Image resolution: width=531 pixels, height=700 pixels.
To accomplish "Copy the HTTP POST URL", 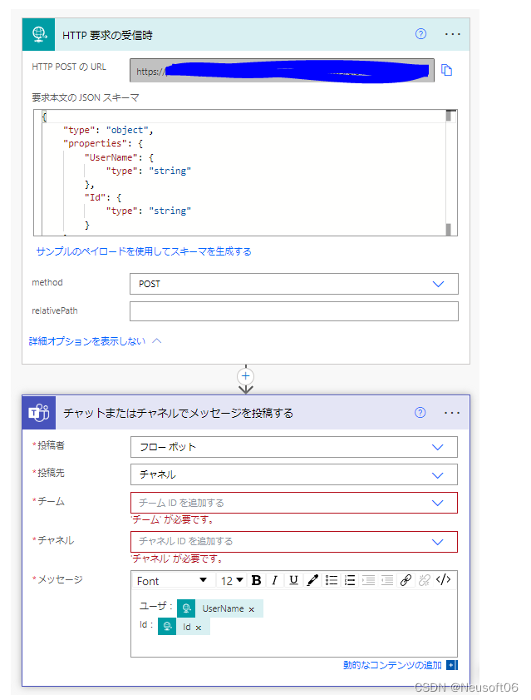I will (446, 70).
